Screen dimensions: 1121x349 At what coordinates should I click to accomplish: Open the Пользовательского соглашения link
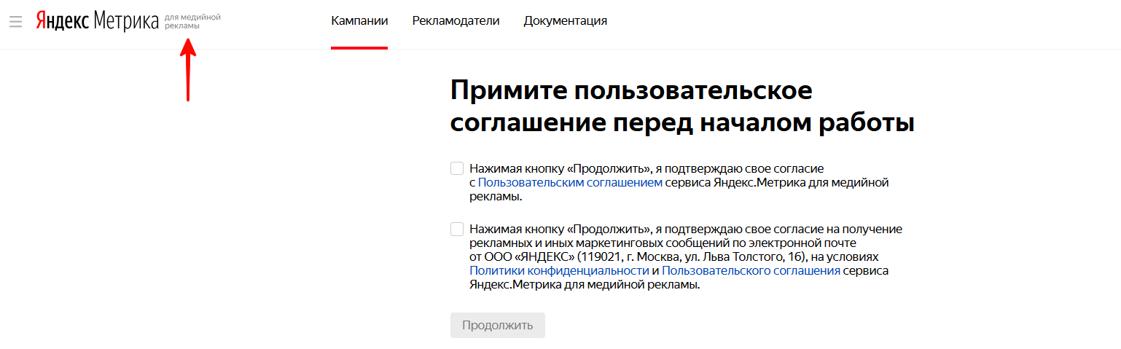[x=751, y=271]
